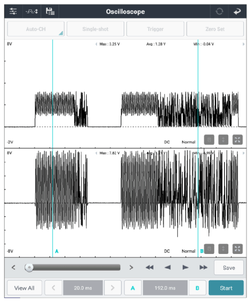Tap the Single-shot button
This screenshot has height=302, width=251.
coord(96,29)
